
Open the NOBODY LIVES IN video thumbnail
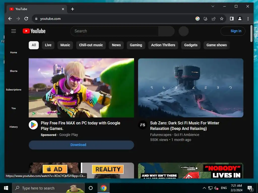pyautogui.click(x=191, y=171)
